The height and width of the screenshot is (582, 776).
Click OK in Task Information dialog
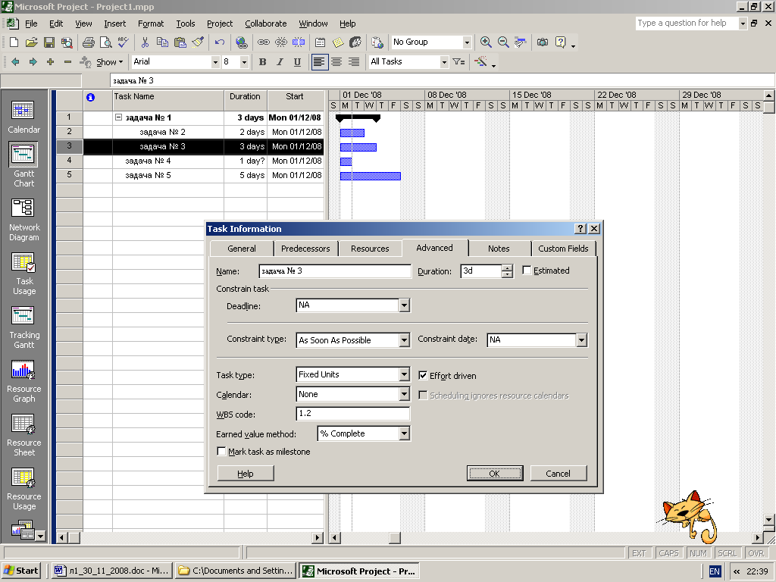494,473
